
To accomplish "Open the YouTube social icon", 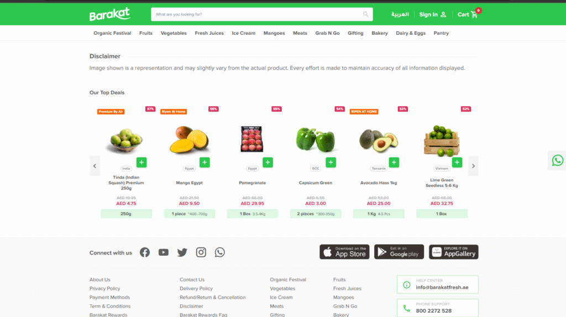I will click(164, 252).
